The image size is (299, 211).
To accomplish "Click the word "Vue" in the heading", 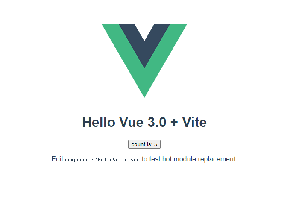I will click(132, 122).
